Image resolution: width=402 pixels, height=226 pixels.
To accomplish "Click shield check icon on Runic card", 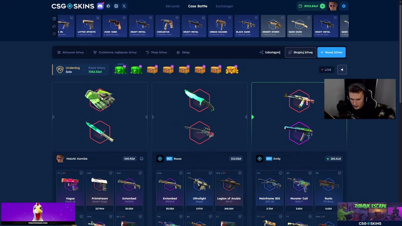I will coord(340,173).
